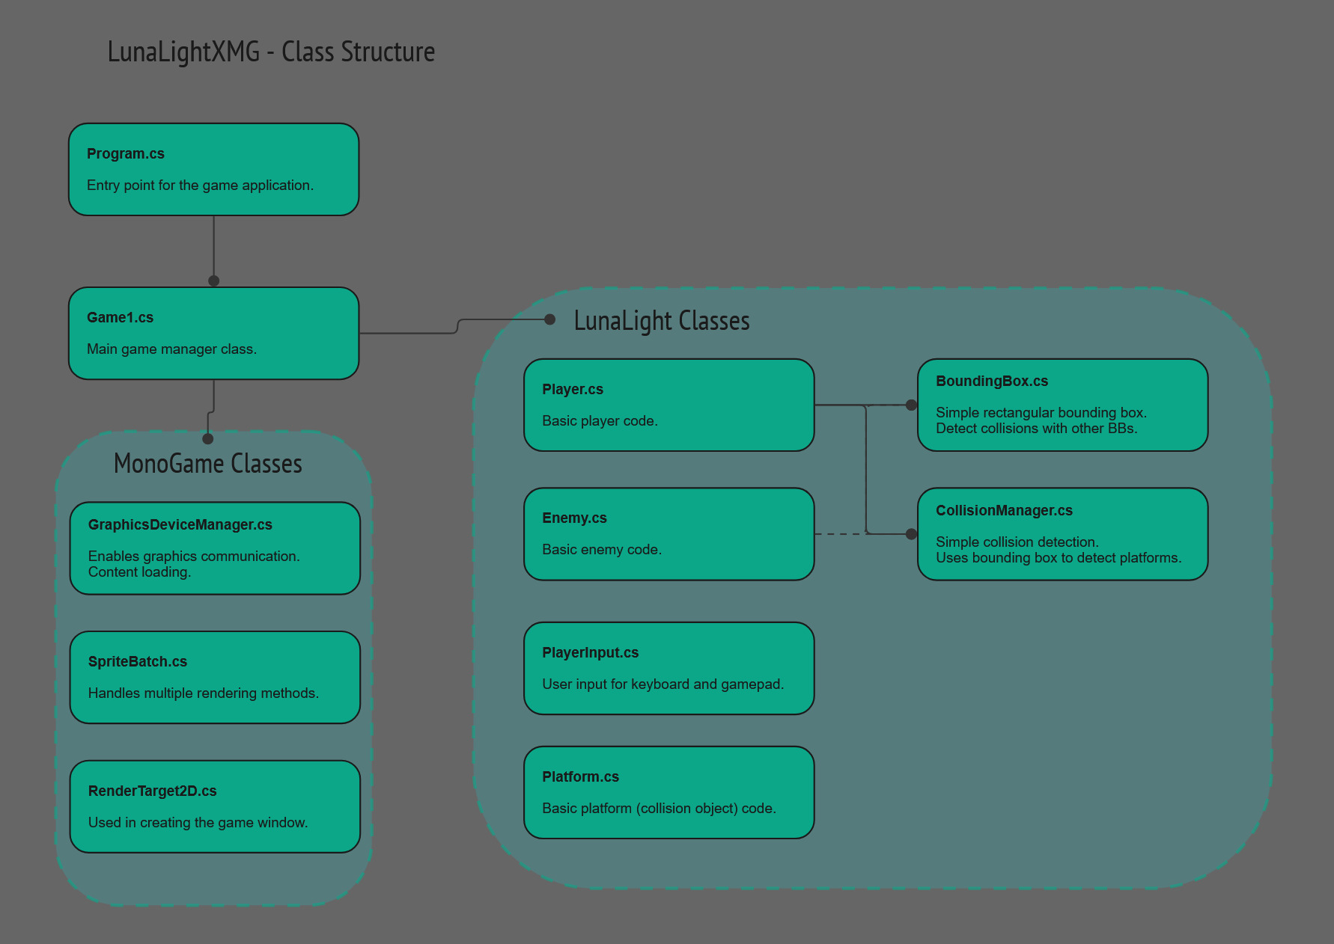Select the PlayerInput.cs box

668,669
